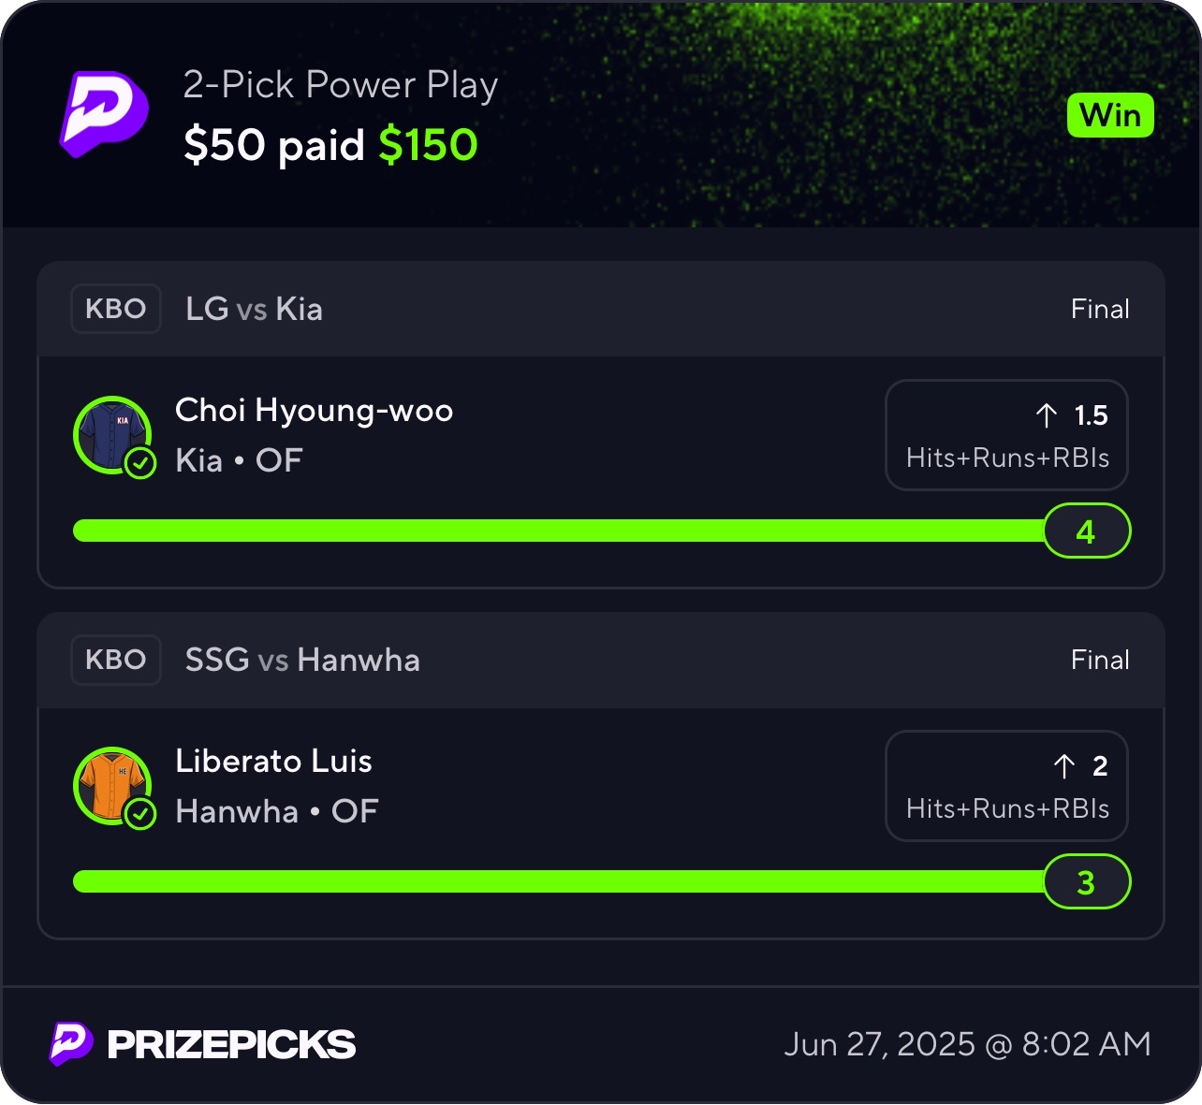Click the result bubble showing 4
This screenshot has height=1105, width=1202.
(x=1087, y=531)
